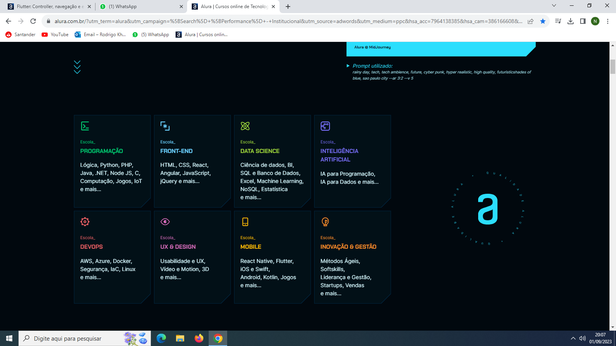This screenshot has height=346, width=616.
Task: Click the site padlock icon
Action: [x=48, y=21]
